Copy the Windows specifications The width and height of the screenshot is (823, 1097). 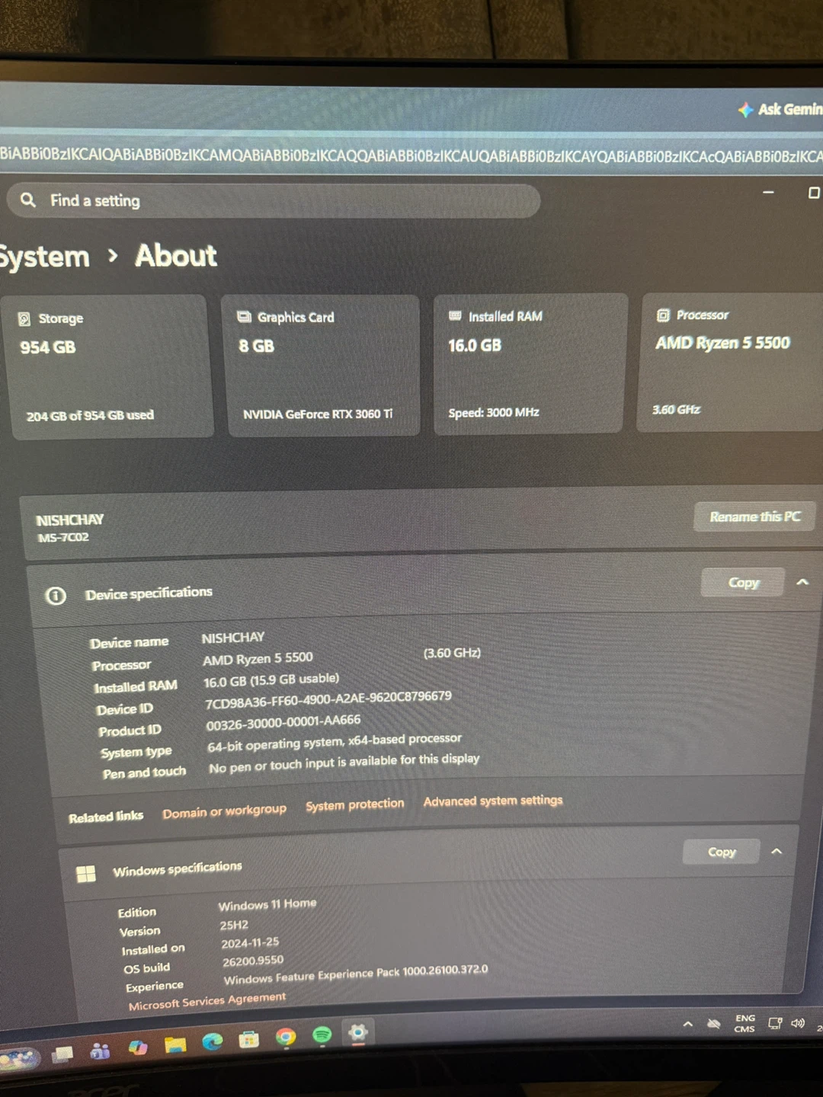tap(722, 852)
